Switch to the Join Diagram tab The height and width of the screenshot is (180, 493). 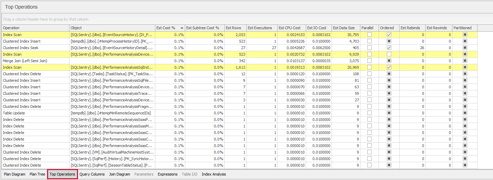pos(120,174)
